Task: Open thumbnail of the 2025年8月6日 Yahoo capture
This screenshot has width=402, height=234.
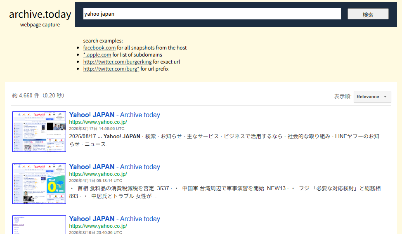Action: 39,225
